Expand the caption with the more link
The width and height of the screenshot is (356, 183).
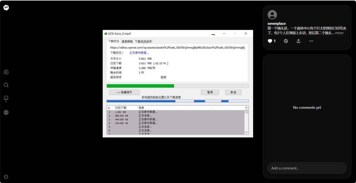[339, 33]
